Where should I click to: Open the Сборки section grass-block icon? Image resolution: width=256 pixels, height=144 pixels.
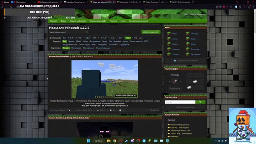click(169, 54)
